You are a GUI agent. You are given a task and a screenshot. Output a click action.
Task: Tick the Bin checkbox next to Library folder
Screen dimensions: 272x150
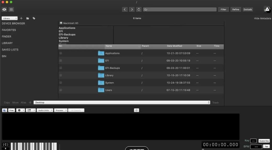tap(61, 75)
